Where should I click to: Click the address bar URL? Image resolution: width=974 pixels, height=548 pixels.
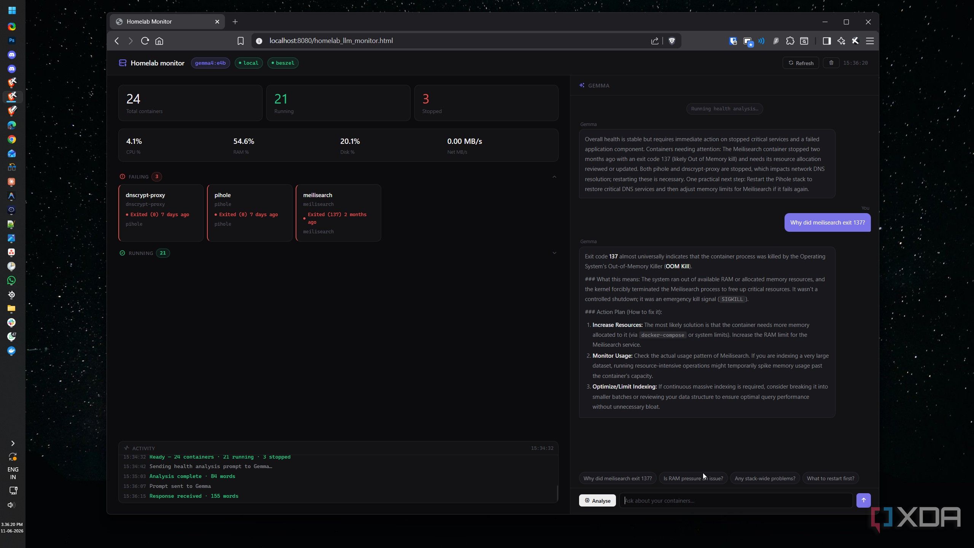point(331,41)
